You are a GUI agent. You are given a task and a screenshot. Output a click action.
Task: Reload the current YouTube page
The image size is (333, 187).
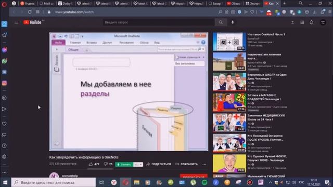pos(30,12)
